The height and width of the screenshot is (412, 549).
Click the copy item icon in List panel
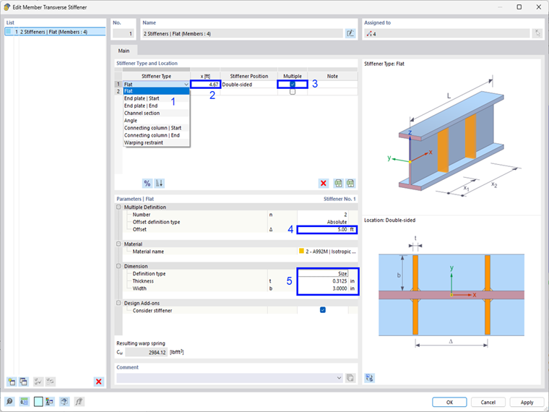point(23,382)
